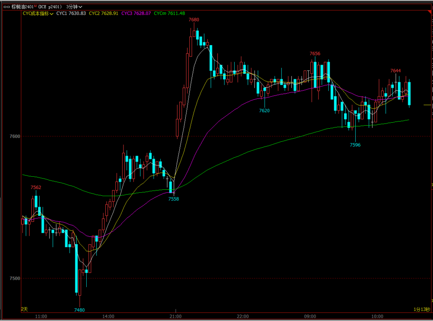Click the 7644 high price label
This screenshot has width=433, height=321.
pos(395,71)
